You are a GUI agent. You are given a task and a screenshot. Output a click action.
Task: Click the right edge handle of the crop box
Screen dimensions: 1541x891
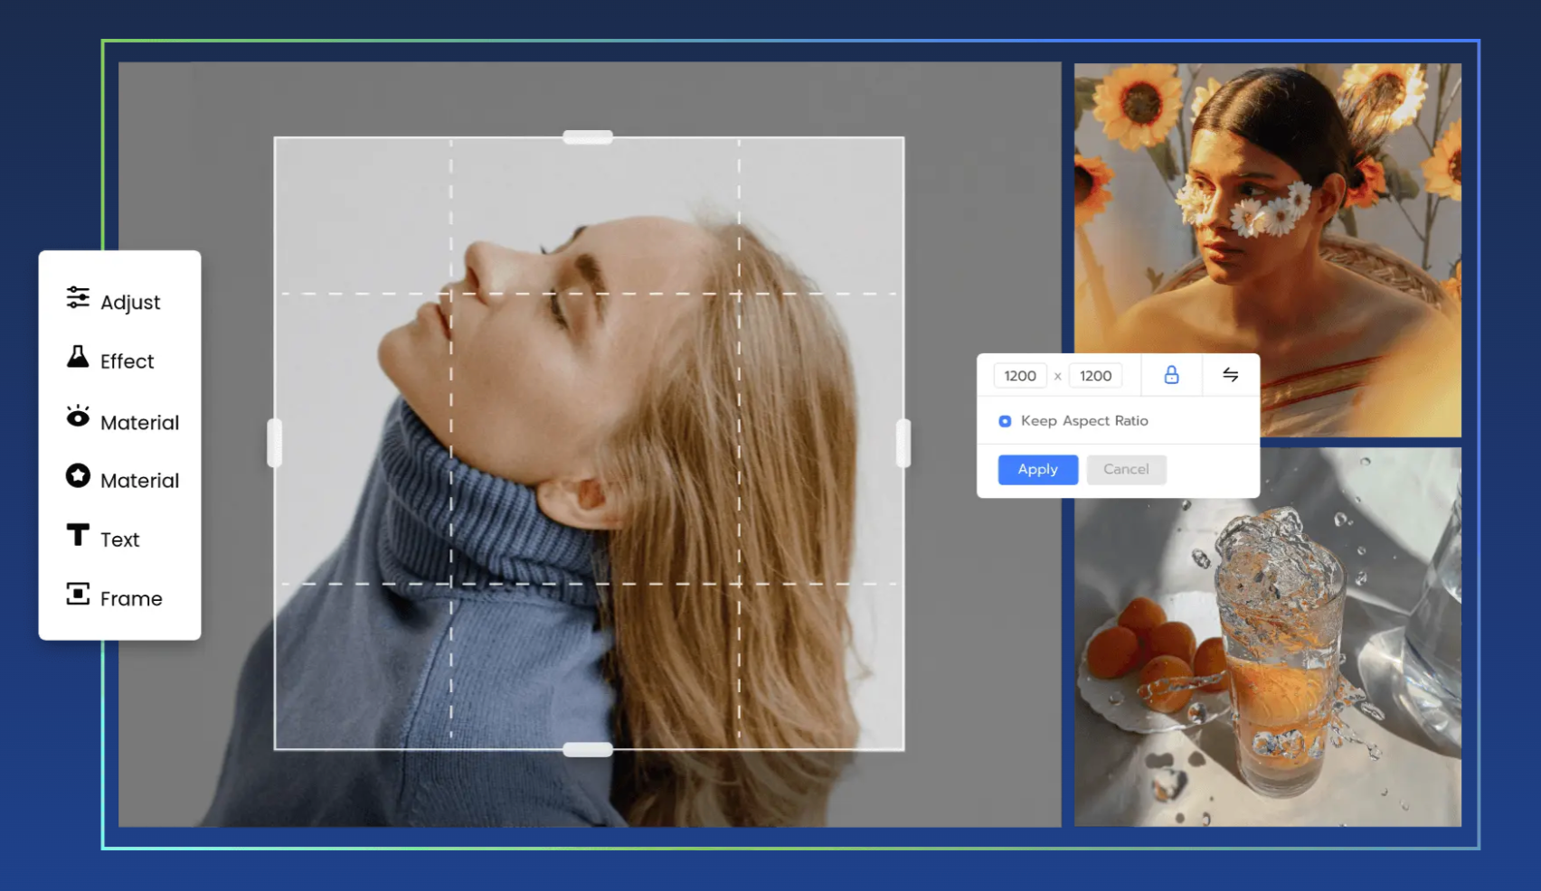(x=903, y=443)
